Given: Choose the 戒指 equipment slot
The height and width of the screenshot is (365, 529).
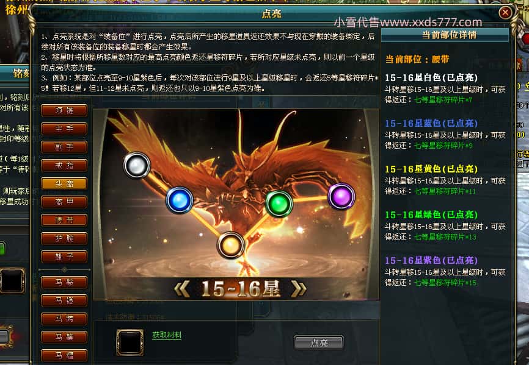Looking at the screenshot, I should (x=64, y=166).
